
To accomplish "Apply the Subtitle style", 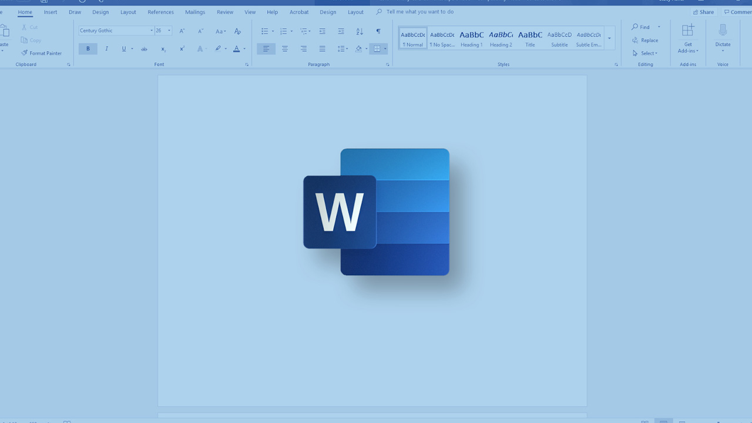I will click(x=559, y=38).
